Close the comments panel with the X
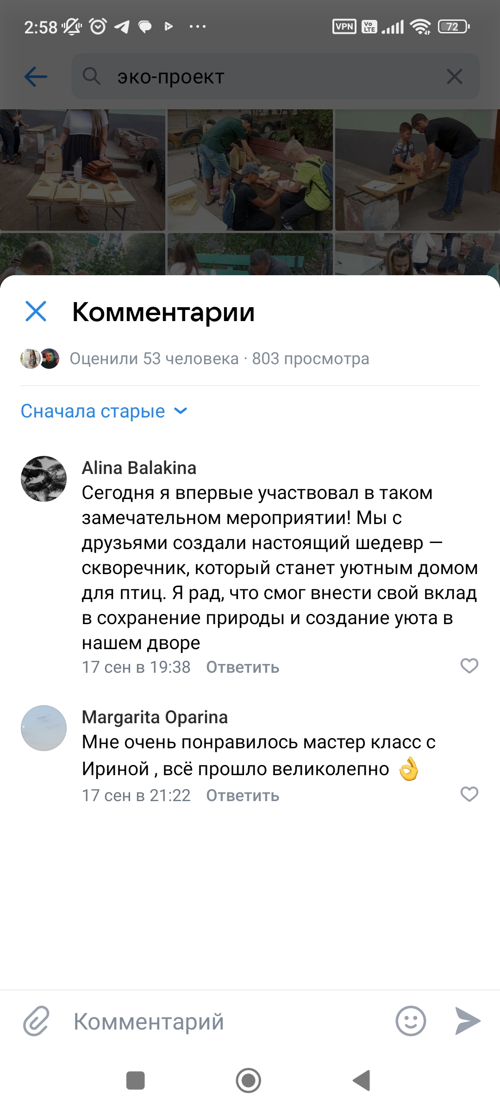The width and height of the screenshot is (500, 1112). (x=36, y=311)
